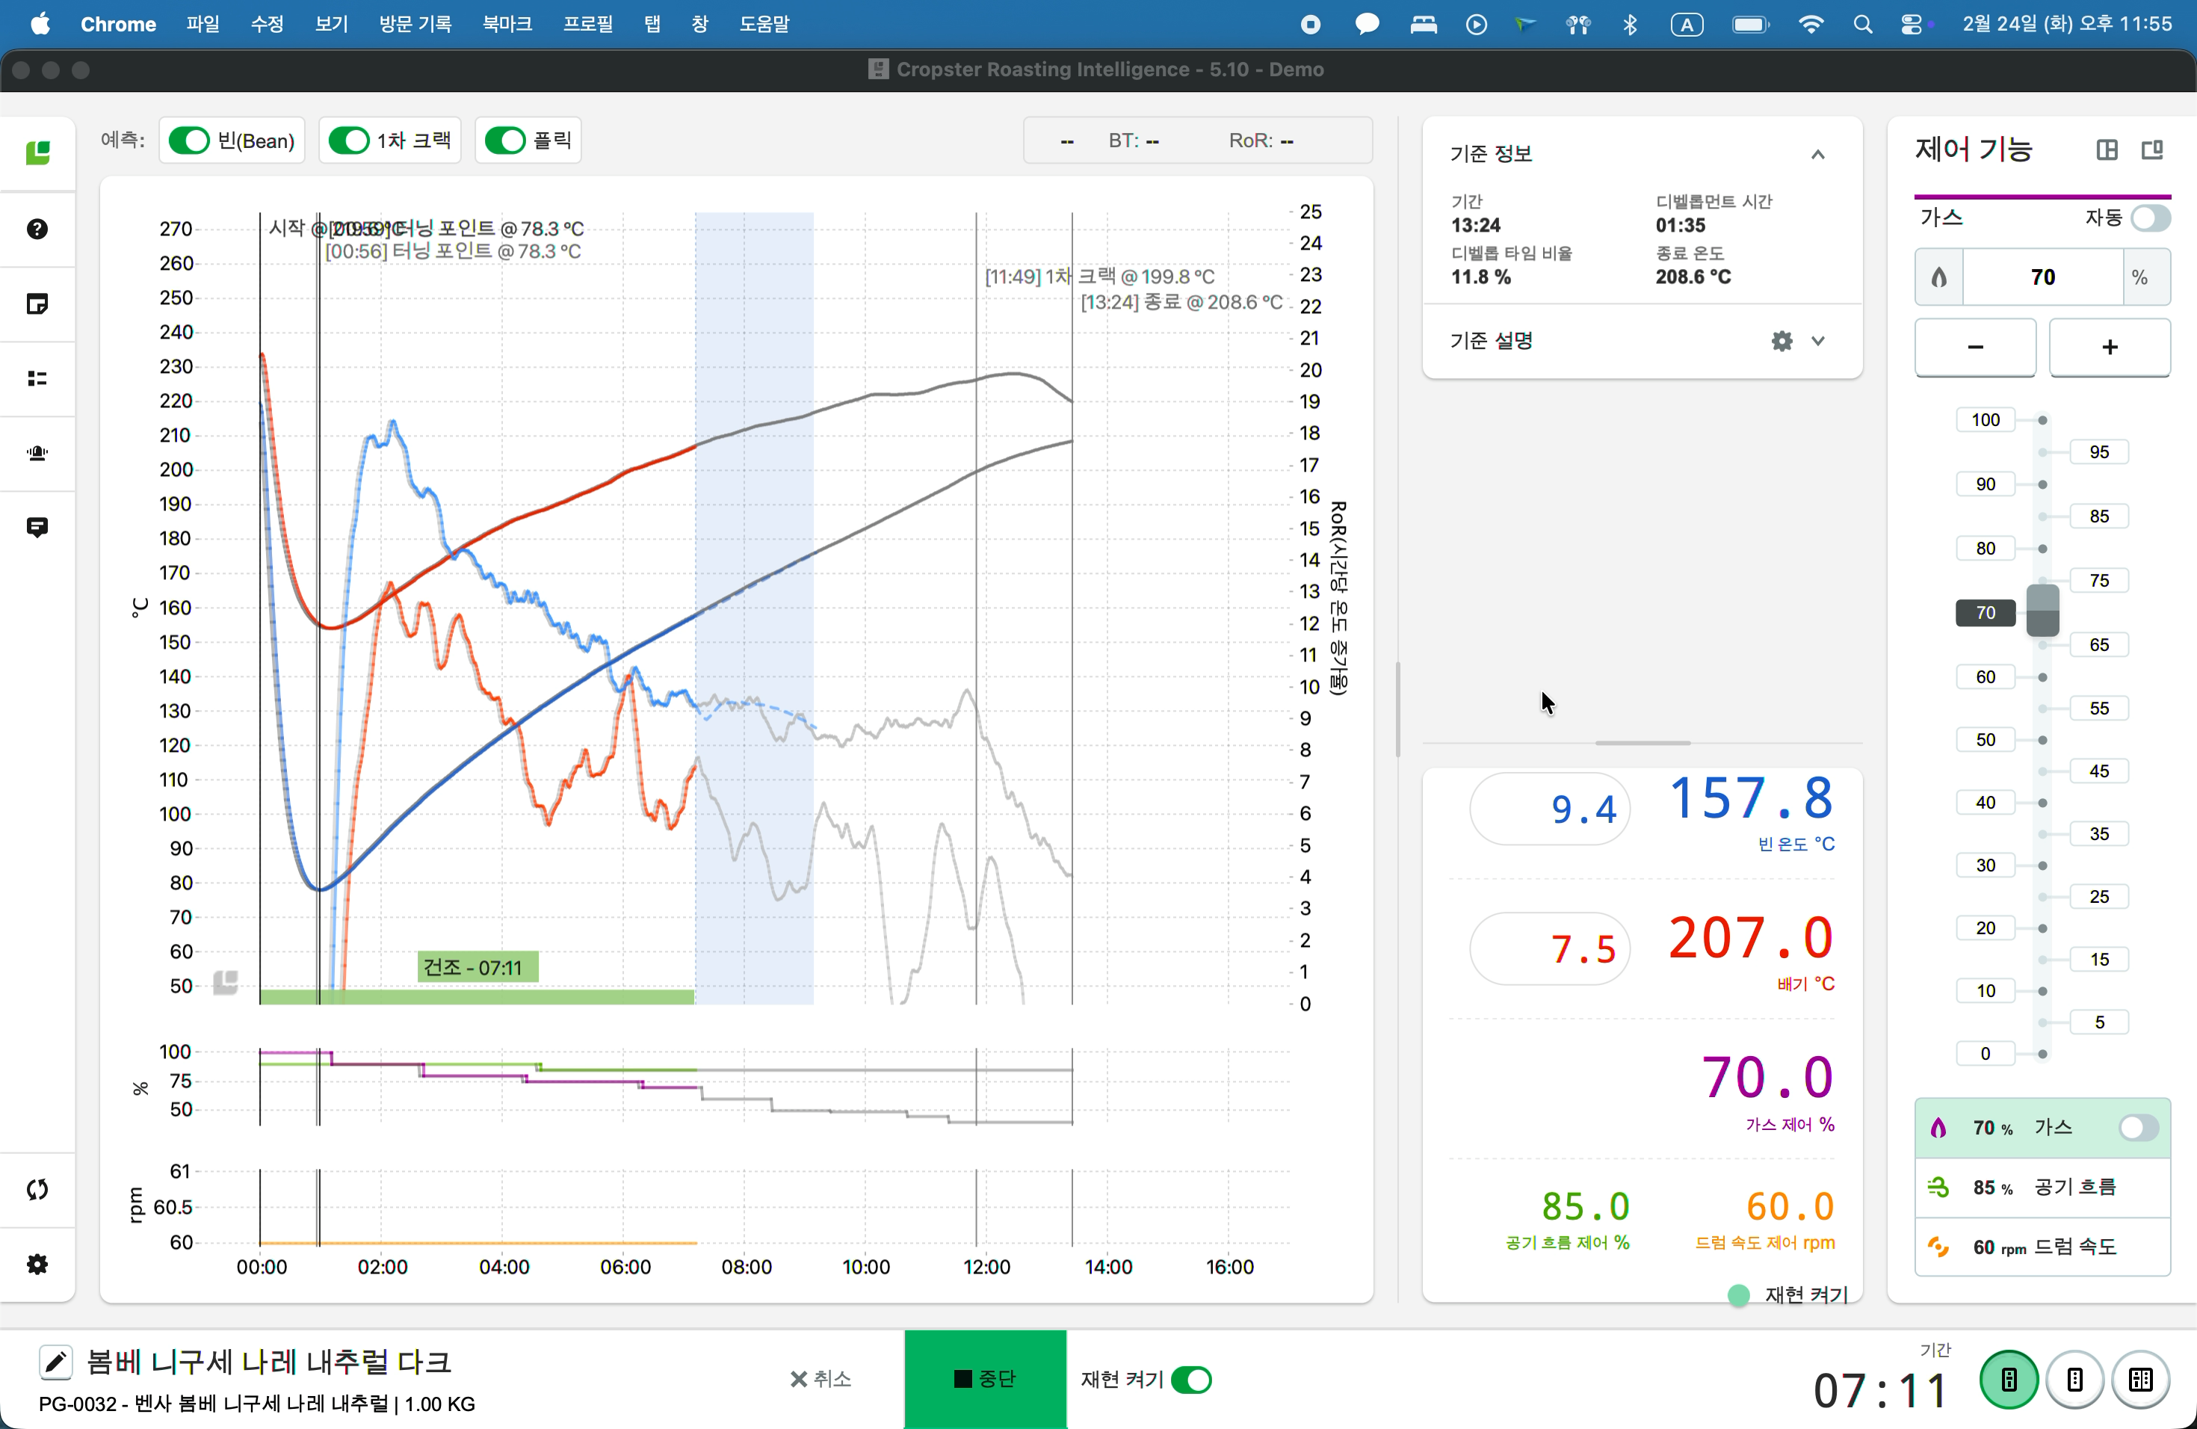Click the 취소 cancel button
This screenshot has width=2197, height=1429.
point(821,1378)
